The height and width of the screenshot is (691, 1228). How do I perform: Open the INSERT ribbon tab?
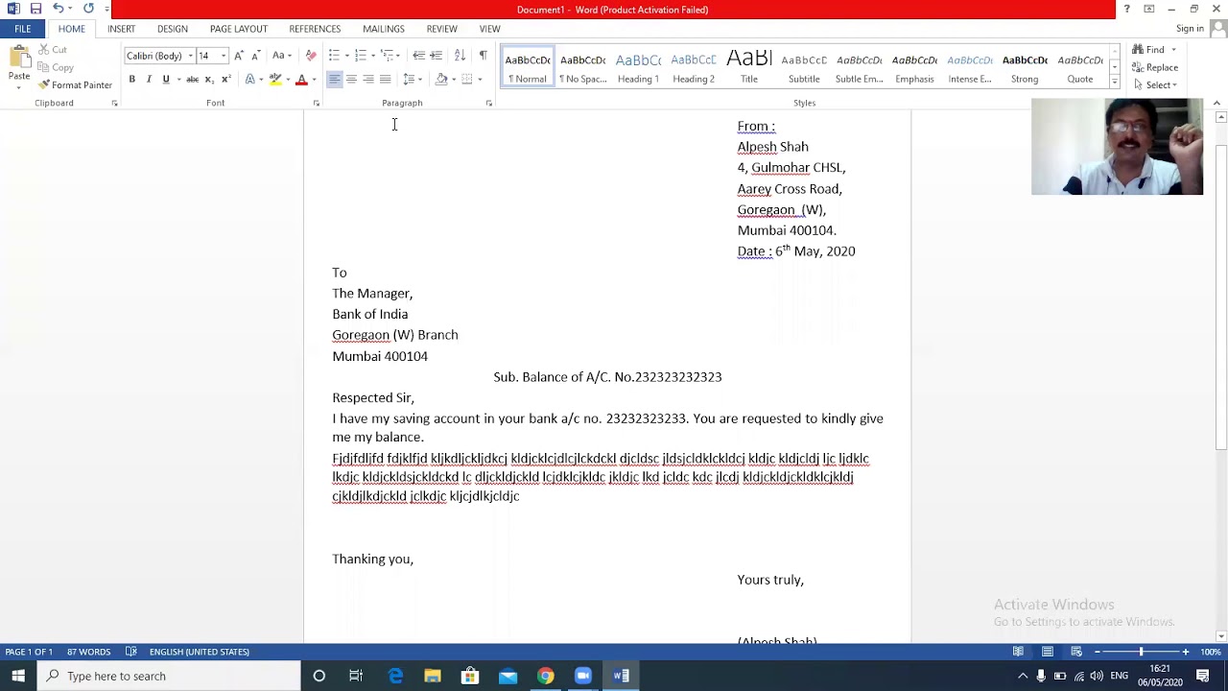tap(121, 29)
